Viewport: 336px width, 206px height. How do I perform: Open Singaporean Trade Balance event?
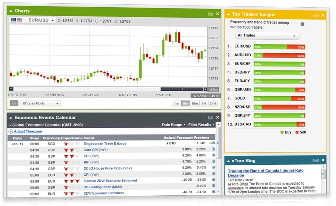(x=105, y=143)
